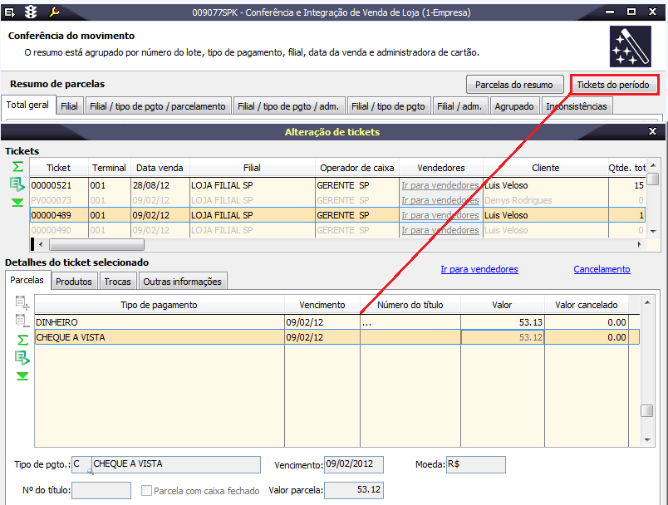Select the Trocas detail tab
This screenshot has height=505, width=668.
(x=118, y=282)
